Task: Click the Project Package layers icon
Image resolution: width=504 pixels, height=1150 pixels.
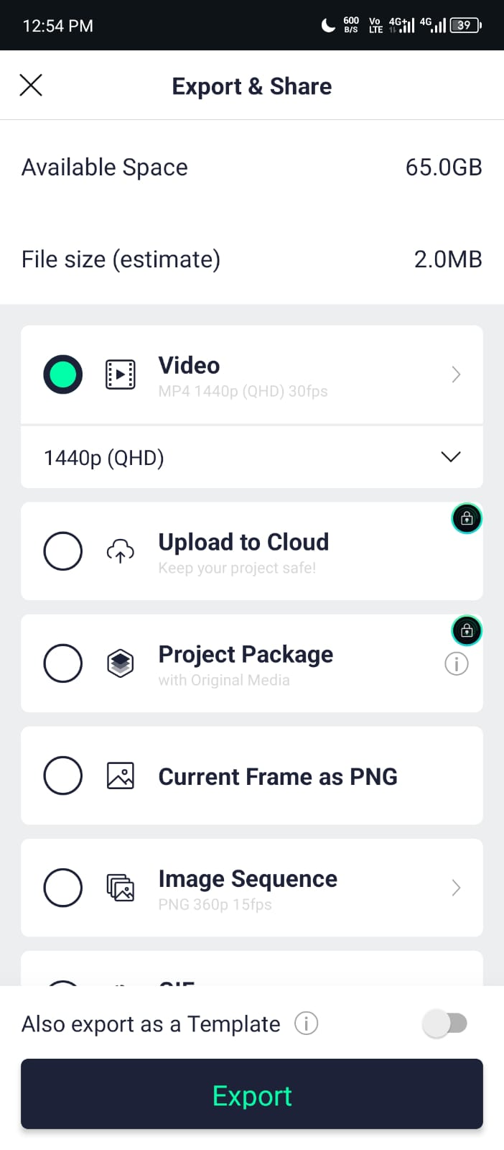Action: [121, 663]
